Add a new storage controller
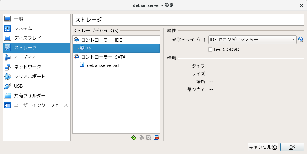This screenshot has height=154, width=307. point(134,137)
